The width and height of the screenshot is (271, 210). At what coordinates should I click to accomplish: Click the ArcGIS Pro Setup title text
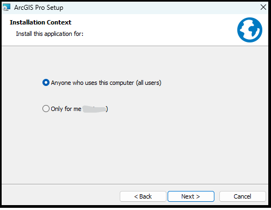[x=39, y=8]
